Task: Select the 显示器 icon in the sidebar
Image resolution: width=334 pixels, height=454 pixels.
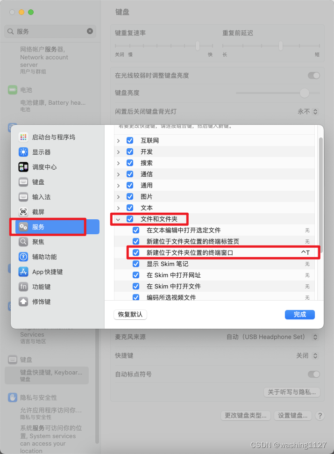Action: pos(23,152)
